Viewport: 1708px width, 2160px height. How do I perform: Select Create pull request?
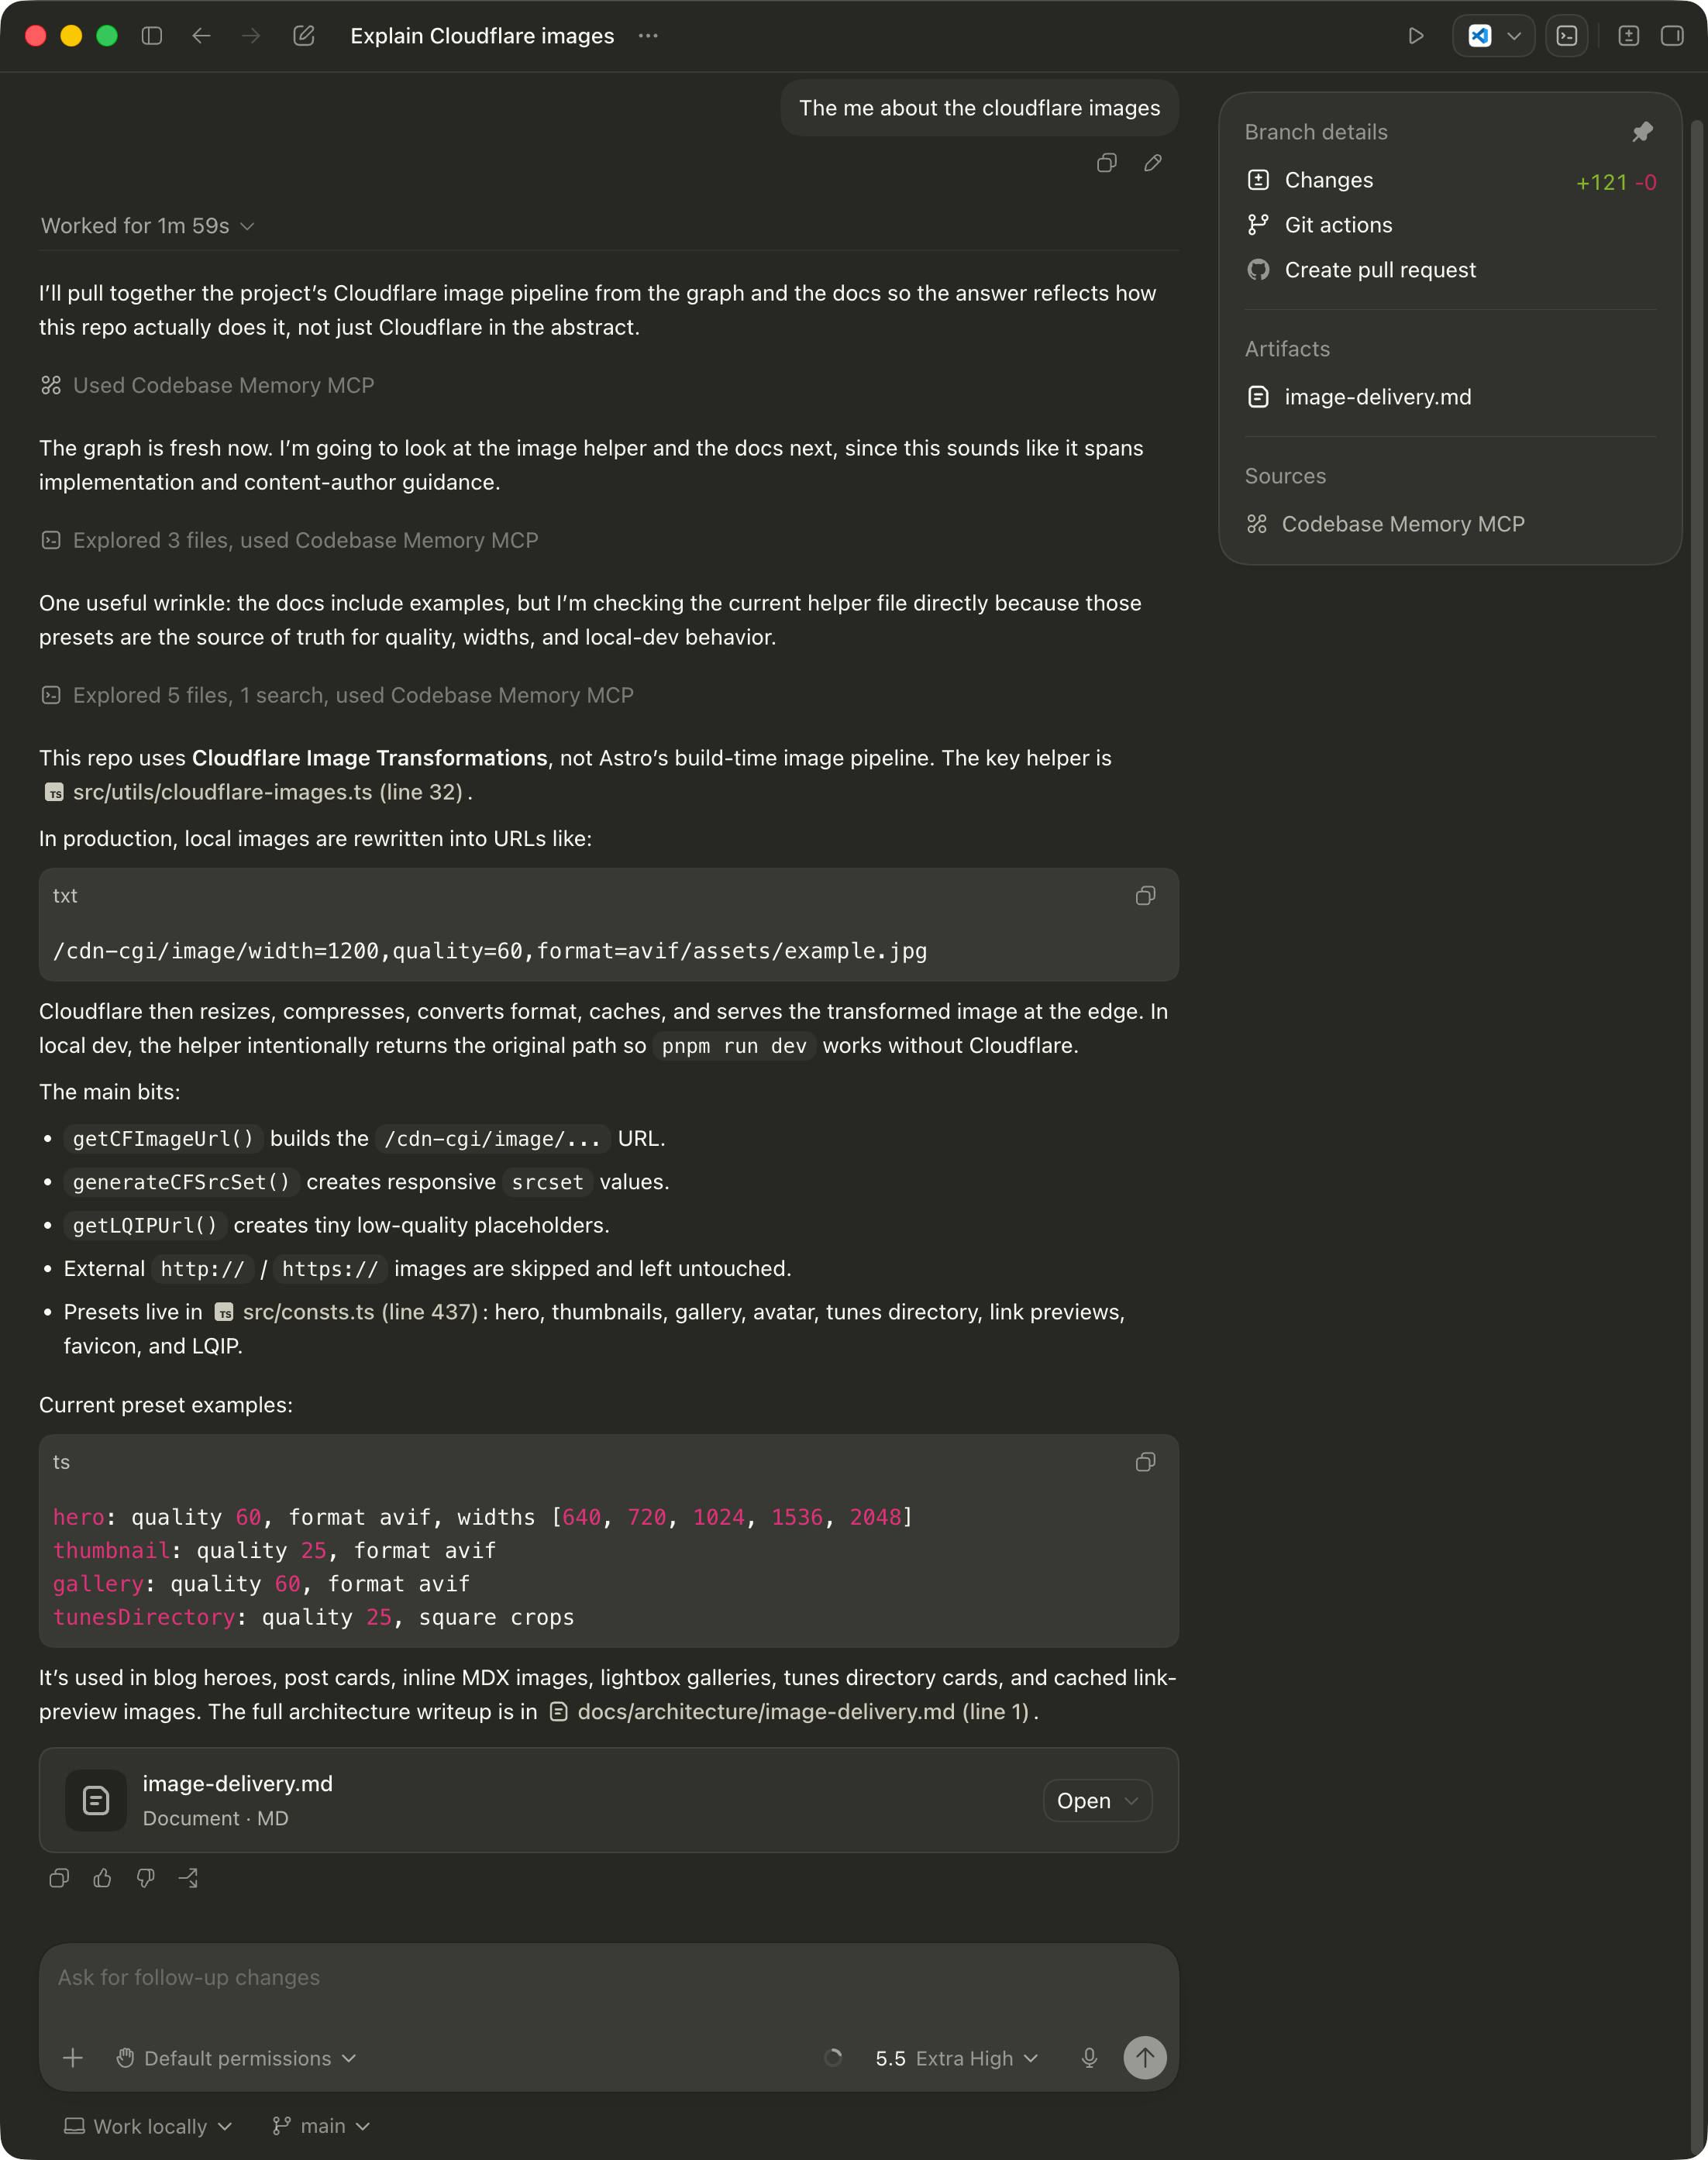(x=1450, y=270)
